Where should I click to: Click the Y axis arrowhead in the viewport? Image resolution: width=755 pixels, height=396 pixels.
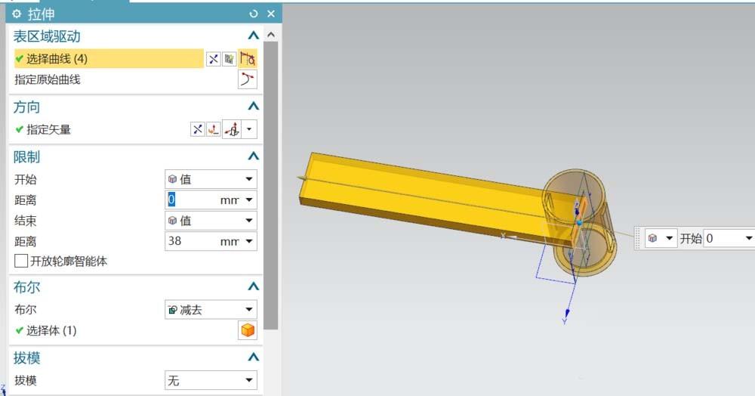(x=567, y=313)
